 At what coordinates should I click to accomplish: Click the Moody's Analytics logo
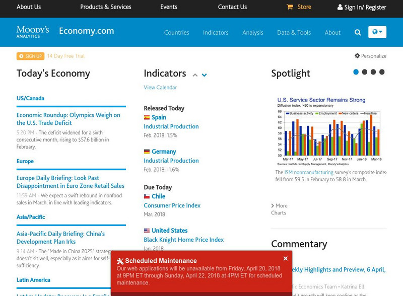click(33, 32)
